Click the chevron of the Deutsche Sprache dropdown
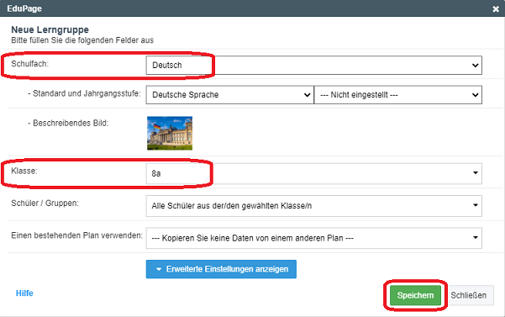 (307, 95)
